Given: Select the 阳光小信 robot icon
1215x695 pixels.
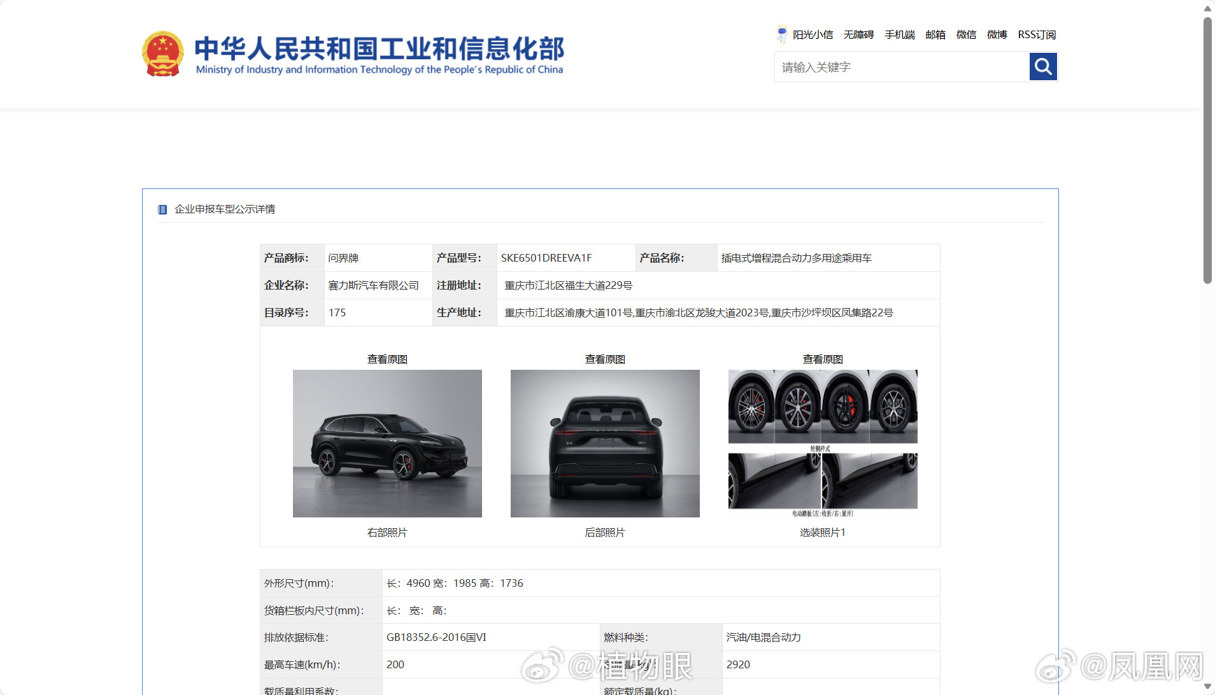Looking at the screenshot, I should coord(782,34).
